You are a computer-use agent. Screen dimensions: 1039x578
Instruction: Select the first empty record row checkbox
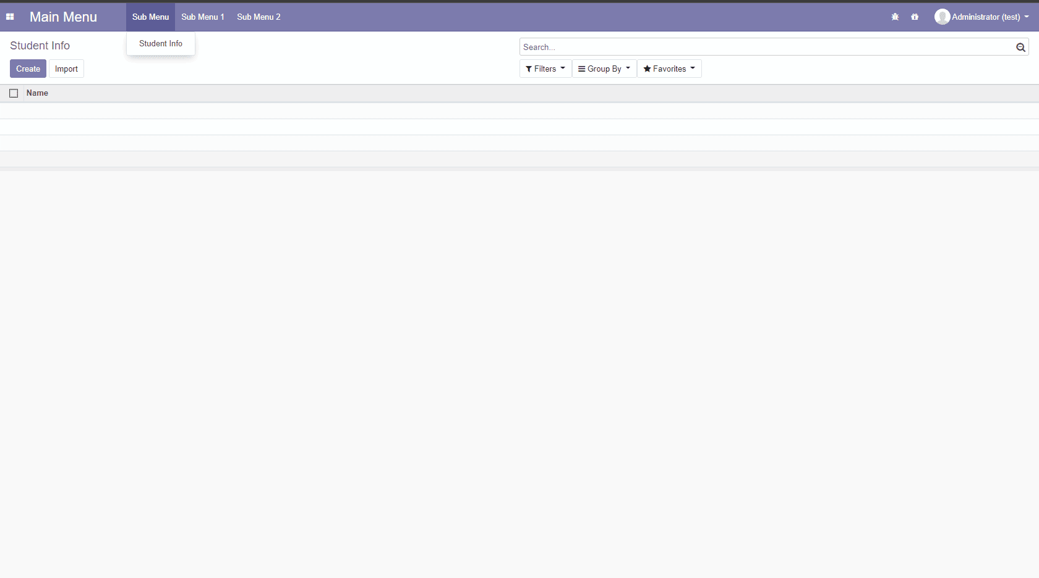tap(14, 111)
